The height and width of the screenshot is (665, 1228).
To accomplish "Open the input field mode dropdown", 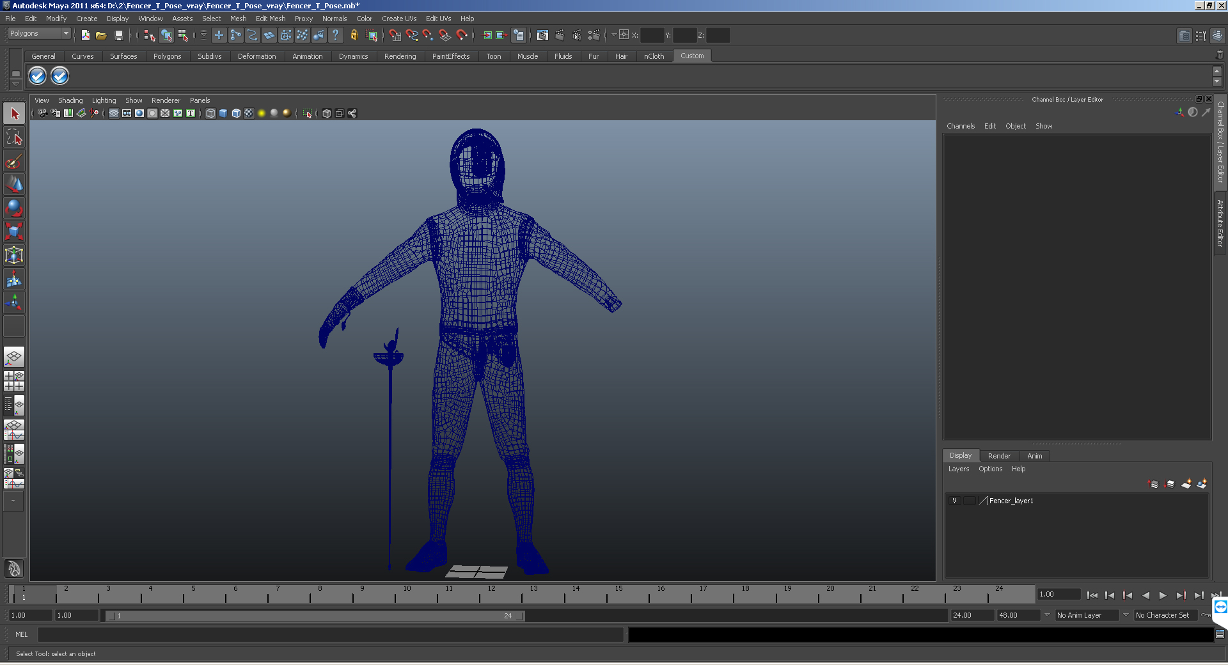I will point(613,35).
